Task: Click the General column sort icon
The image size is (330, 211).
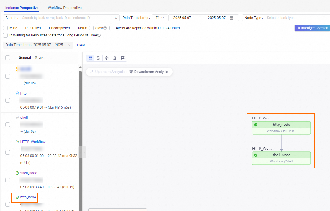Action: tap(41, 58)
